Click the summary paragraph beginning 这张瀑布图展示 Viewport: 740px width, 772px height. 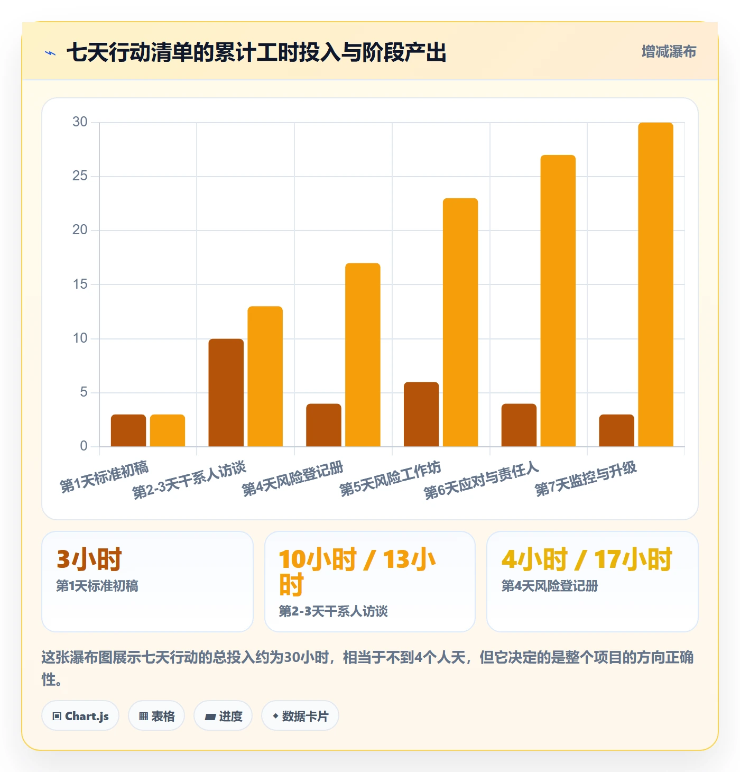pyautogui.click(x=368, y=668)
